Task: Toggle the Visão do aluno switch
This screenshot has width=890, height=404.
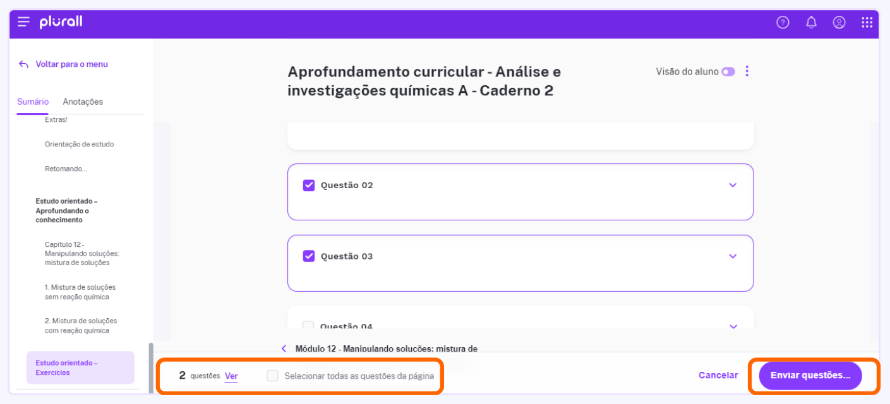Action: tap(728, 72)
